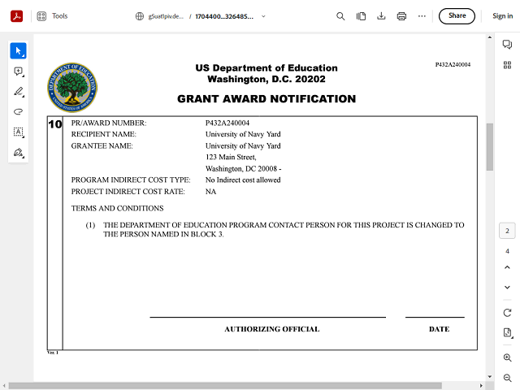Print the document
Screen dimensions: 520x390
(x=401, y=16)
